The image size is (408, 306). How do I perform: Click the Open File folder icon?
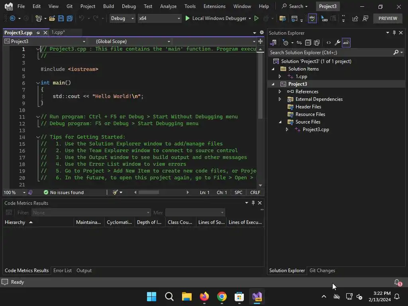click(52, 18)
